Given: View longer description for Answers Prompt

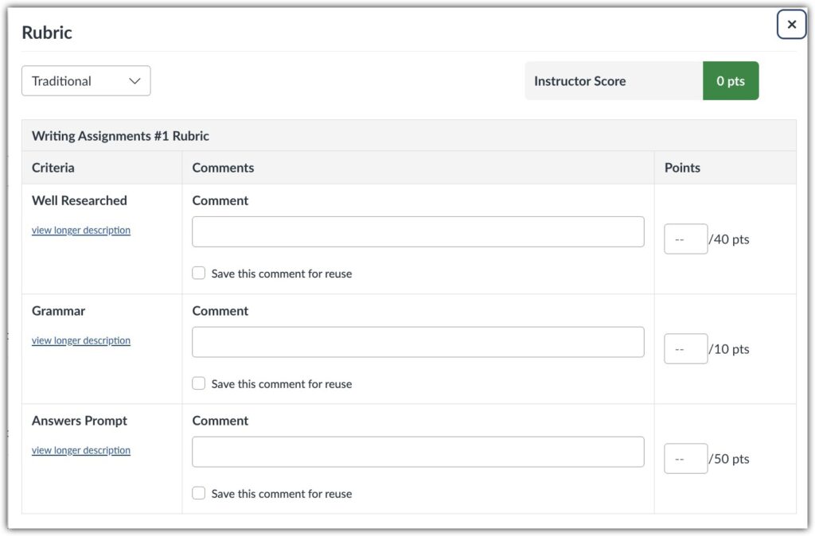Looking at the screenshot, I should point(80,450).
